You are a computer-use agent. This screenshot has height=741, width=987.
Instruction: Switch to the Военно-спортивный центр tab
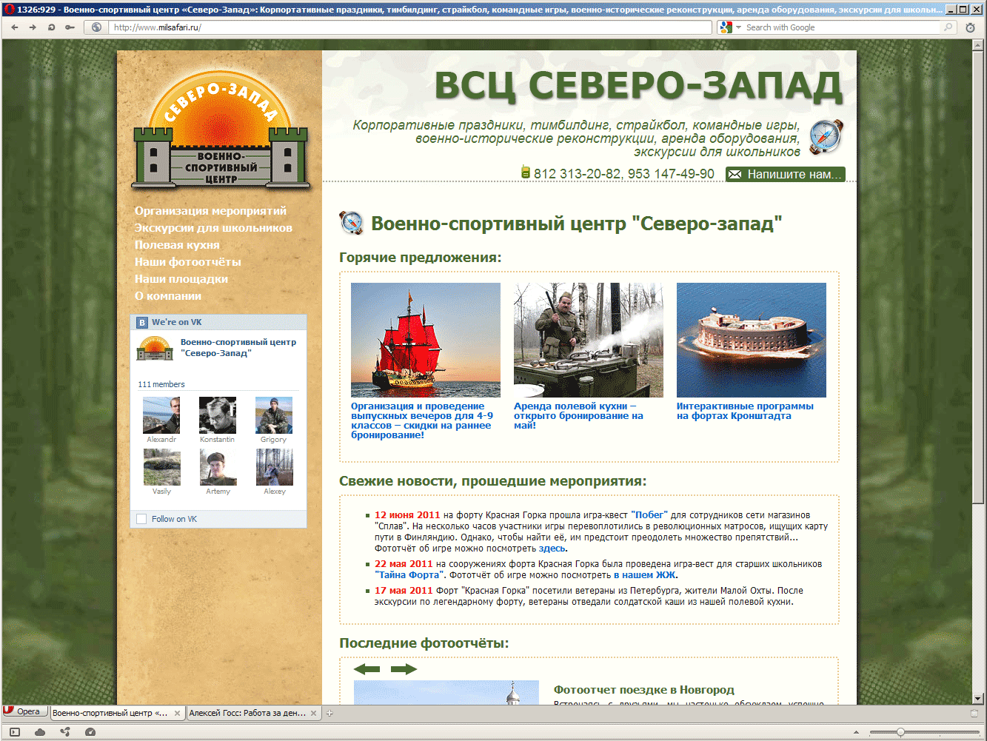(x=110, y=713)
